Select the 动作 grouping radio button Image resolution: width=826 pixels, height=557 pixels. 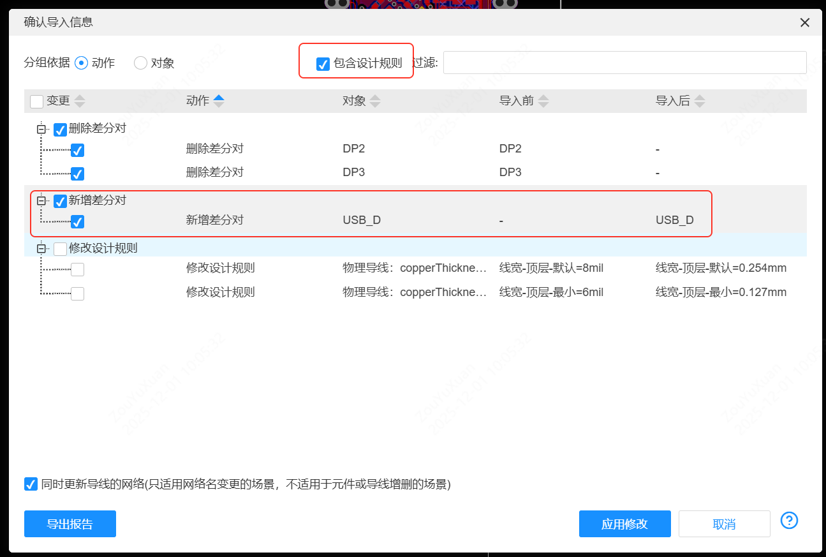[x=81, y=63]
